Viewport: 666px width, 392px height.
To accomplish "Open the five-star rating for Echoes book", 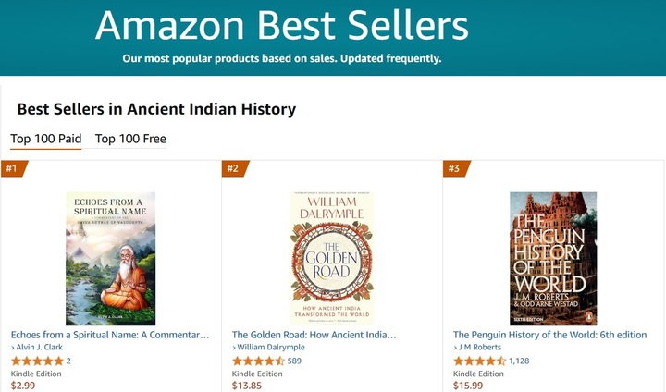I will point(37,361).
